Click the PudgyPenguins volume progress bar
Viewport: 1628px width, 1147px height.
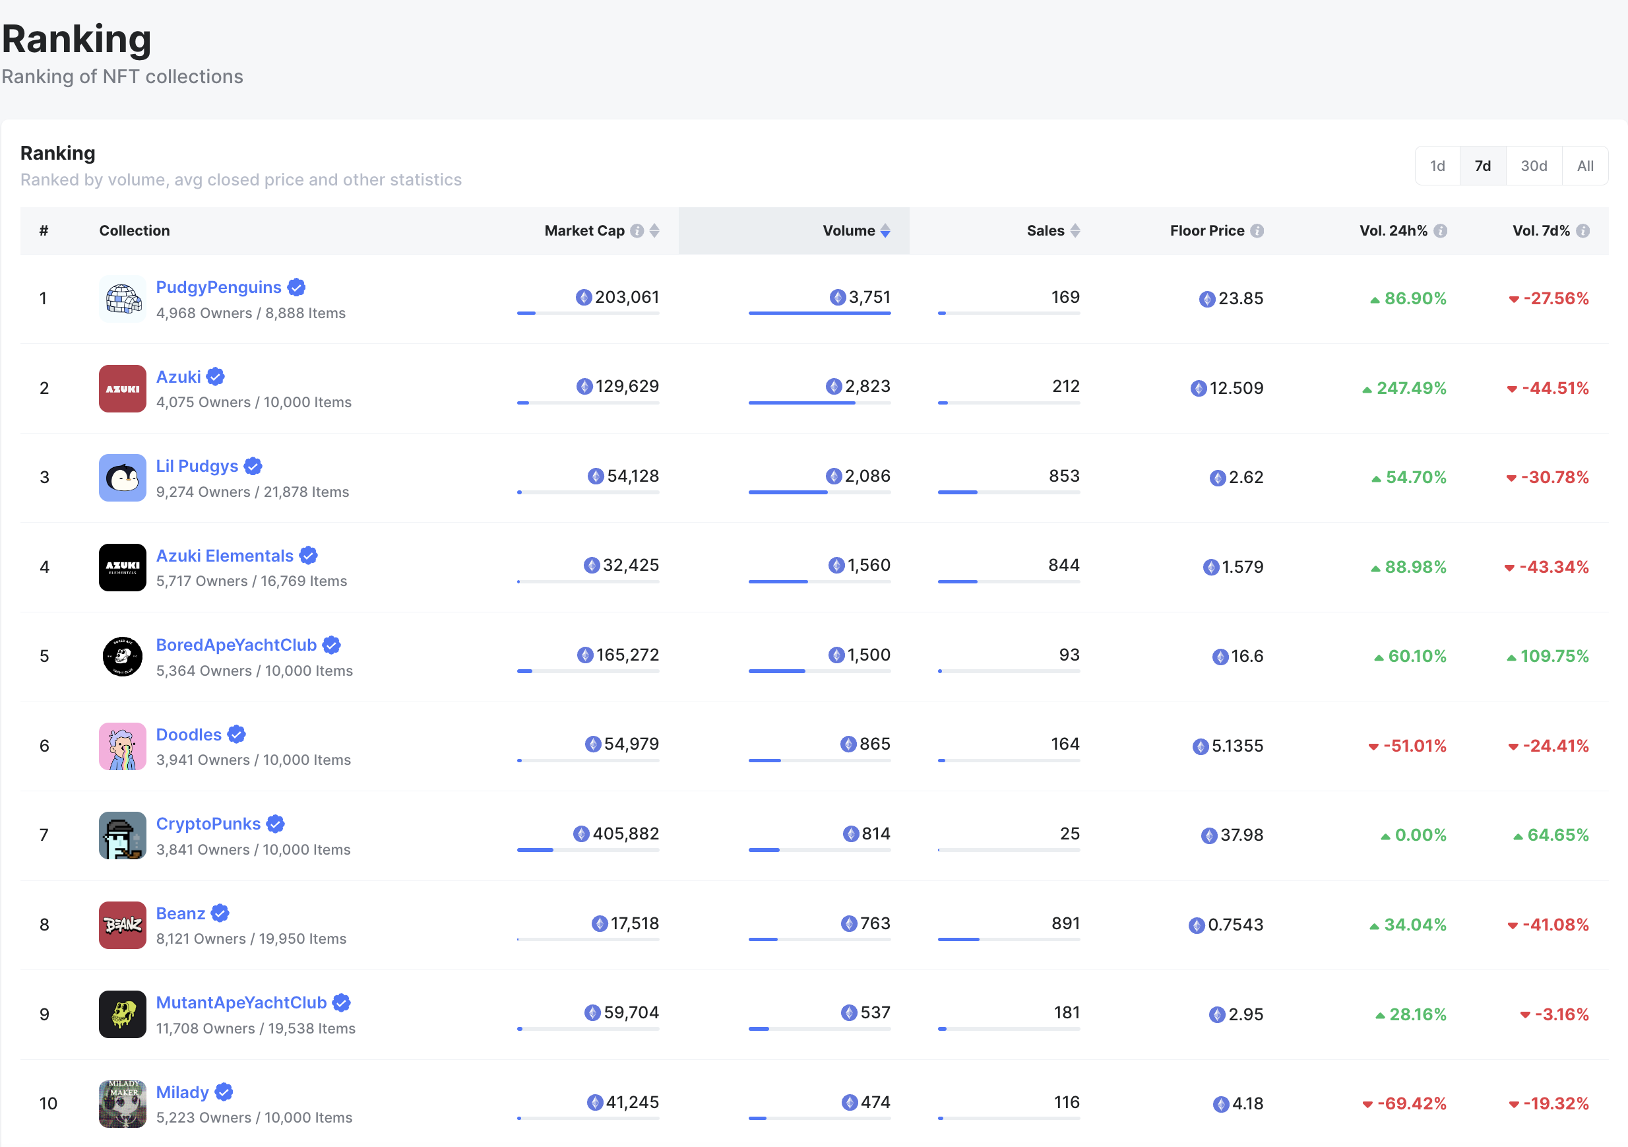[820, 313]
